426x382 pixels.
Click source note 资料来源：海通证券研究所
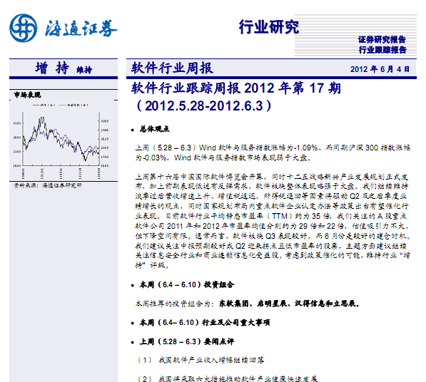48,185
